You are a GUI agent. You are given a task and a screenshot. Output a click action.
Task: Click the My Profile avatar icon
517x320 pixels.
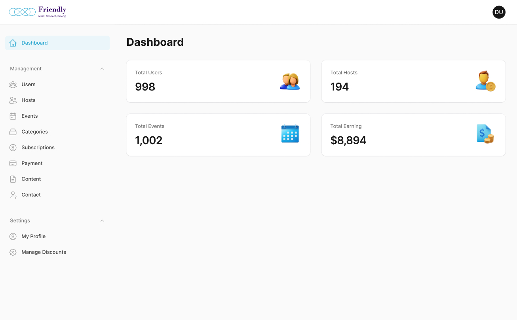(13, 237)
